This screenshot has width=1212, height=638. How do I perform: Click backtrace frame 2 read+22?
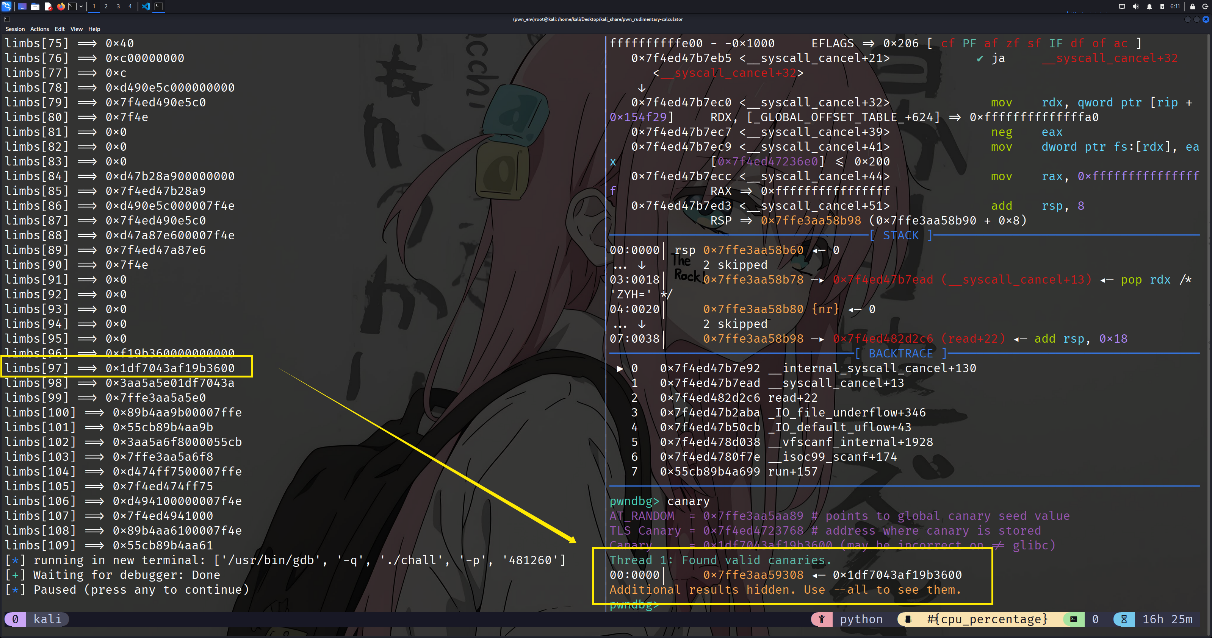pos(725,398)
